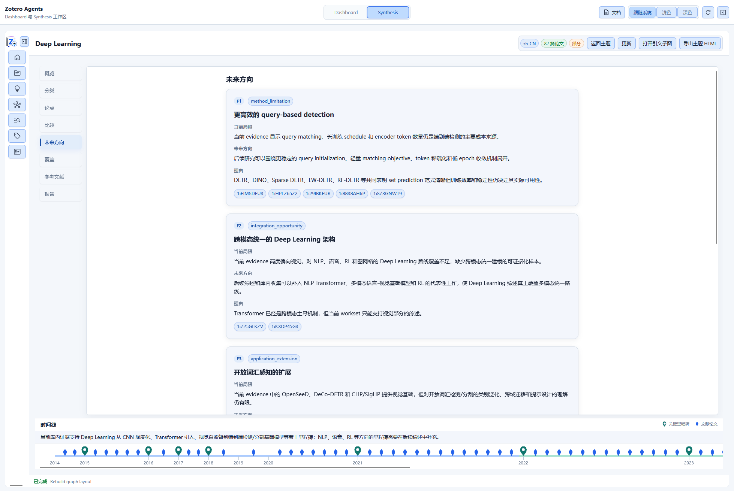
Task: Open the search list sidebar icon
Action: click(x=17, y=120)
